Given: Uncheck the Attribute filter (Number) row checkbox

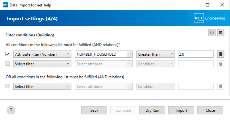Looking at the screenshot, I should point(8,54).
